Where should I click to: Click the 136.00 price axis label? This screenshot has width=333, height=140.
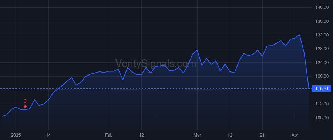[x=322, y=21]
